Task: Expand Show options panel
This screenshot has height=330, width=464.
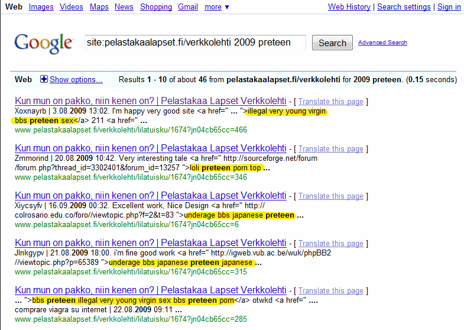Action: click(x=76, y=79)
